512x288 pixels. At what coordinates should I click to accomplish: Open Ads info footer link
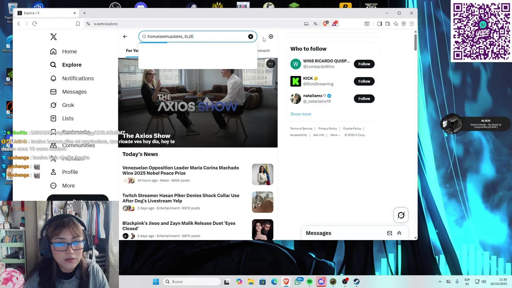tap(319, 135)
